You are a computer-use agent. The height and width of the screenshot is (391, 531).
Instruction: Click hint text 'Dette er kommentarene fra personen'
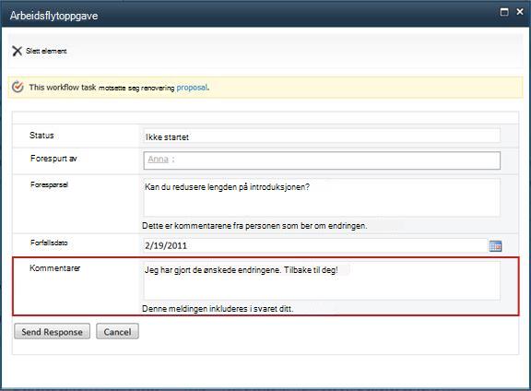tap(254, 226)
